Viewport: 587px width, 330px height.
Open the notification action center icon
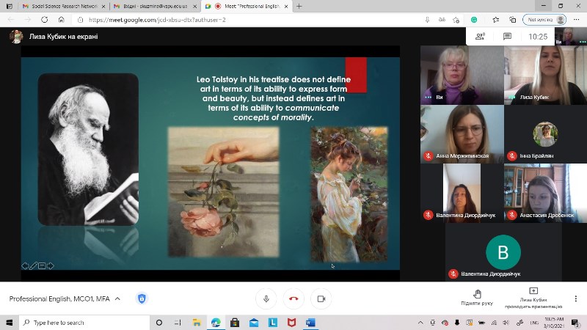[x=575, y=323]
